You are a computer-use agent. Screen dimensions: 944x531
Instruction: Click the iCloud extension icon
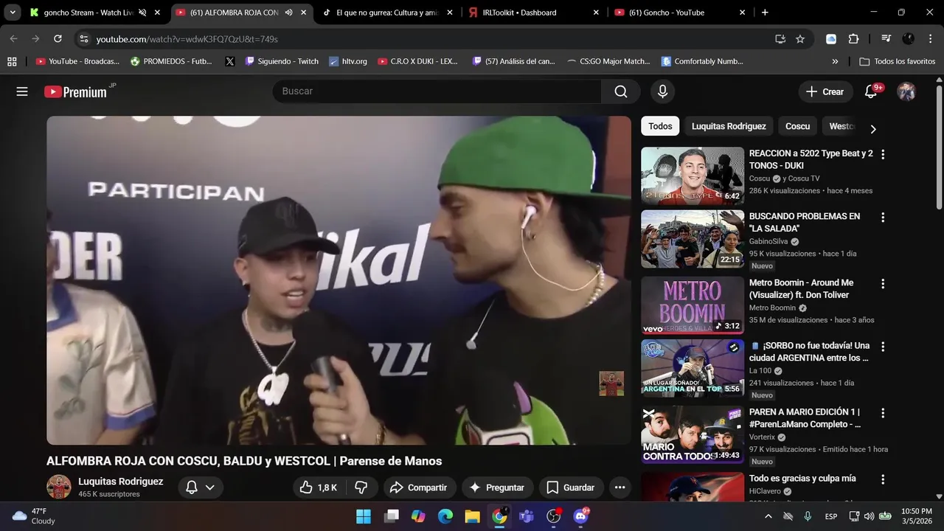[x=831, y=39]
